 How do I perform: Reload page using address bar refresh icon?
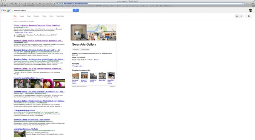[243, 3]
